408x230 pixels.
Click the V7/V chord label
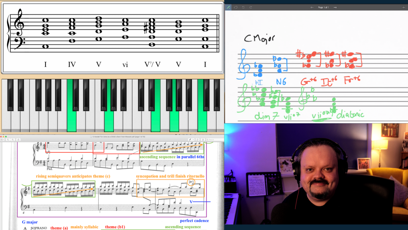click(152, 65)
